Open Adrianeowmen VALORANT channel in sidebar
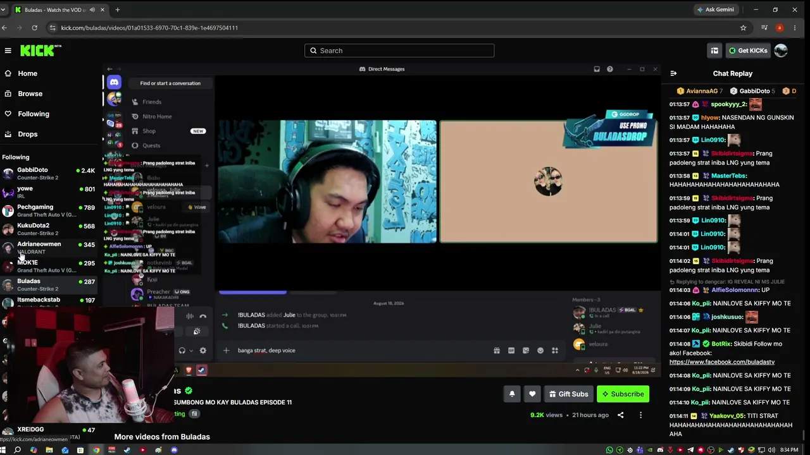The width and height of the screenshot is (810, 455). [x=49, y=247]
